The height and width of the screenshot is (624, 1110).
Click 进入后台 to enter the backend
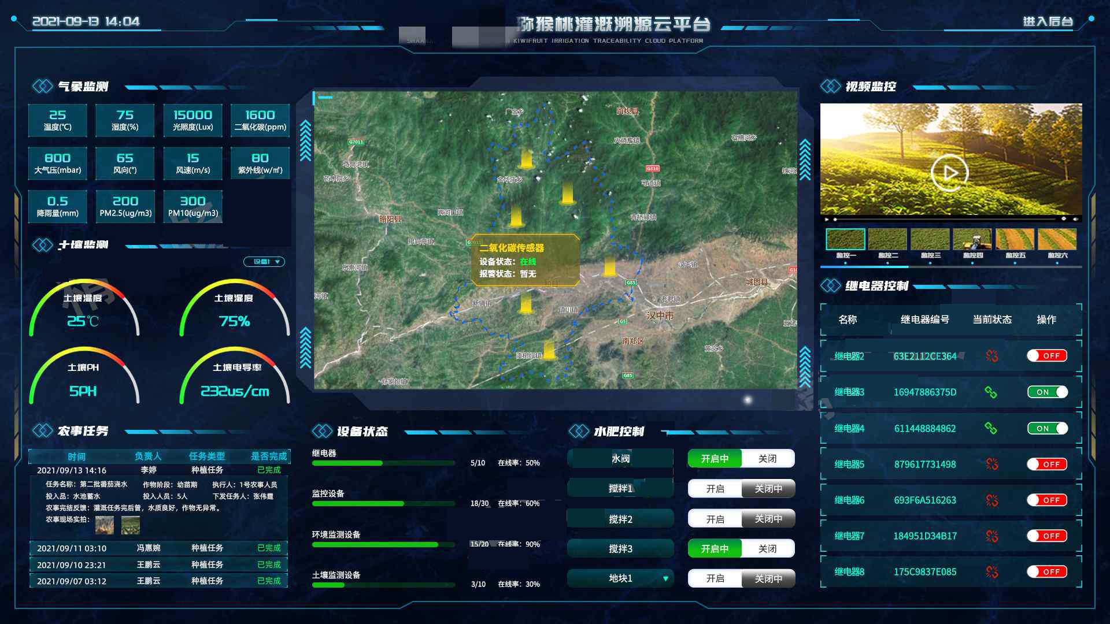[x=1048, y=22]
